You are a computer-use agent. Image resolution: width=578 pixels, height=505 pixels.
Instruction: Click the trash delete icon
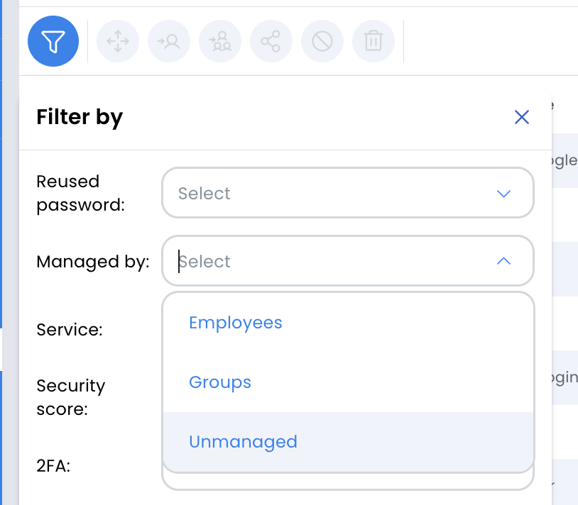pos(373,41)
